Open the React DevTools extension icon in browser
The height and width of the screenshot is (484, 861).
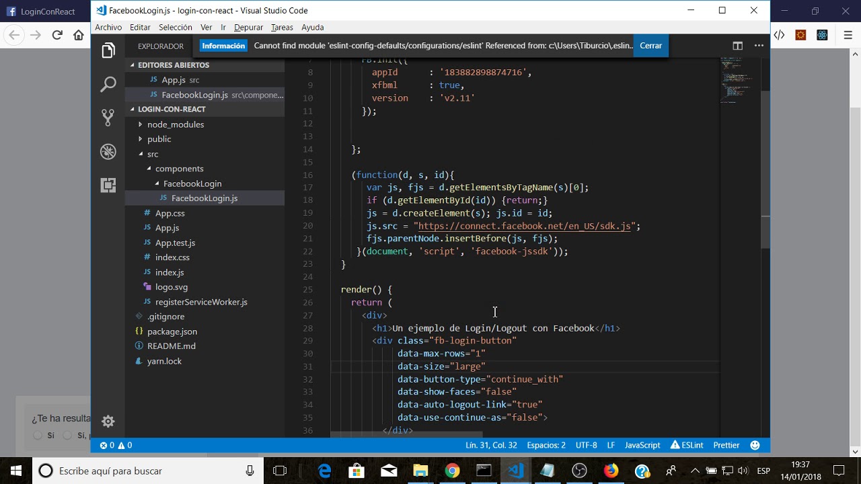(x=822, y=35)
